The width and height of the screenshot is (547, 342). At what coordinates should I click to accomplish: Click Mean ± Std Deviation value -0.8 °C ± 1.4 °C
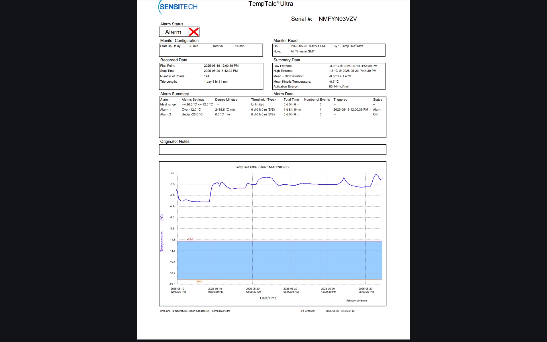[340, 76]
